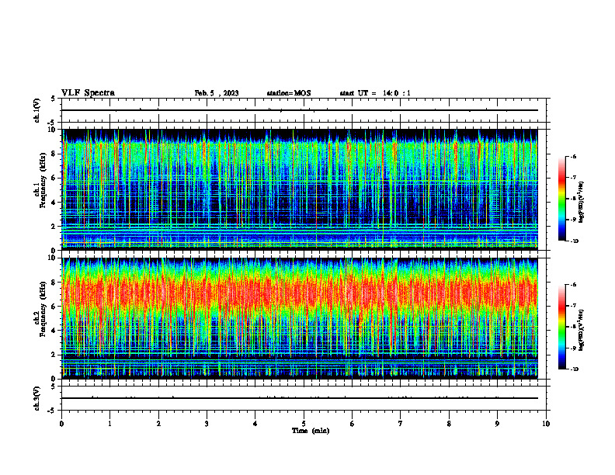Click the ch.2 spectrogram panel
Image resolution: width=615 pixels, height=475 pixels.
click(x=300, y=318)
